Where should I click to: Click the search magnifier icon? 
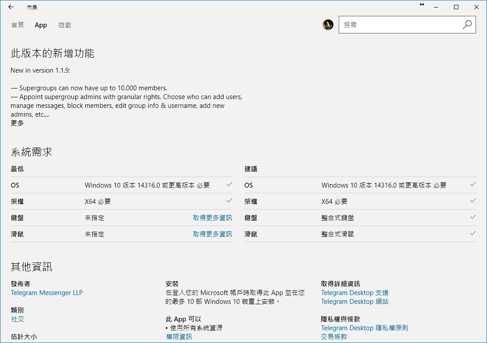click(x=467, y=25)
